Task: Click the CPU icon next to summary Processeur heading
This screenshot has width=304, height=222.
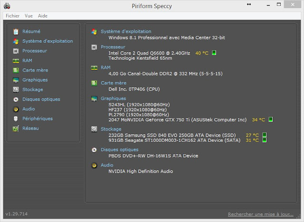Action: 94,47
